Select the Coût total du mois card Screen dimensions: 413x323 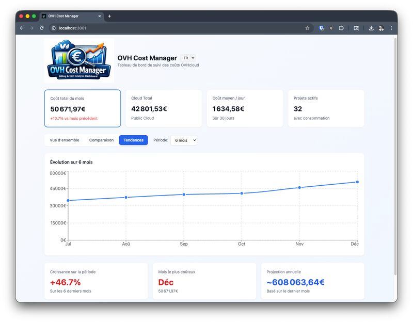tap(83, 108)
